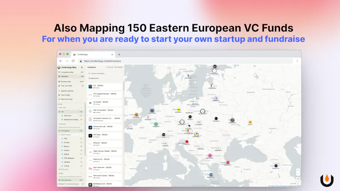Open Investors section in the sidebar
Screen dimensions: 340x191
point(71,76)
